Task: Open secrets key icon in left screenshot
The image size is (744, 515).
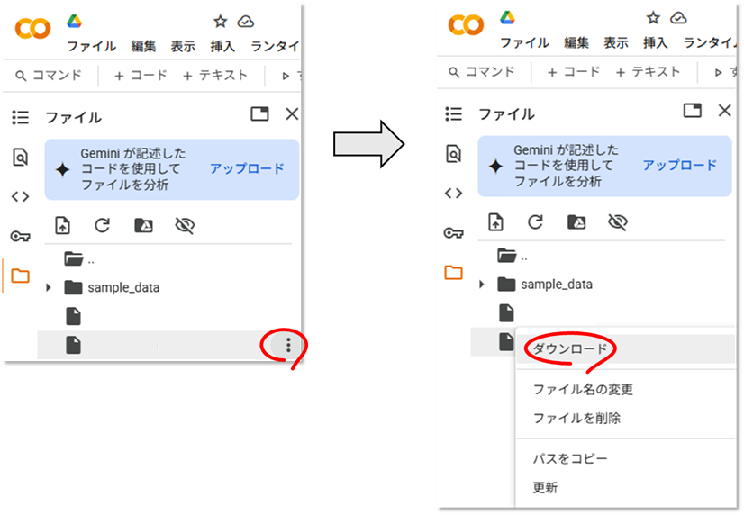Action: click(x=21, y=236)
